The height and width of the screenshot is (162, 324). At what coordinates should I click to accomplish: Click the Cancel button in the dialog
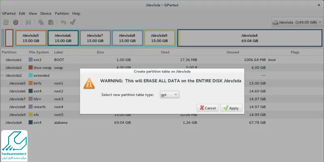(208, 108)
